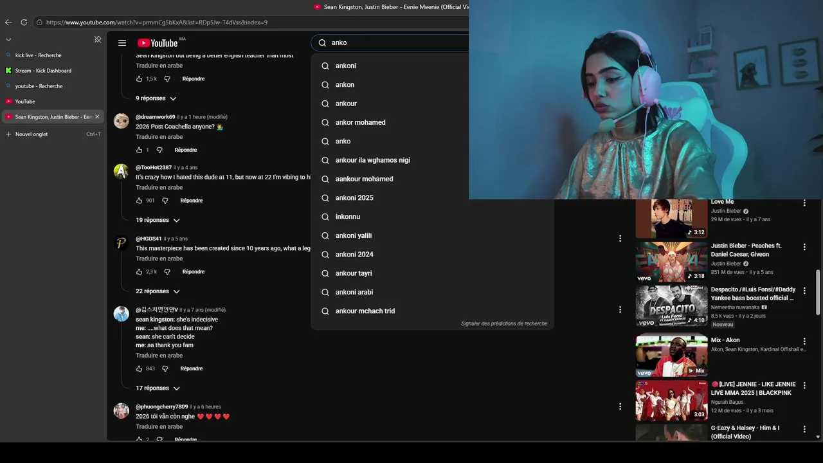Image resolution: width=823 pixels, height=463 pixels.
Task: Open more options for JENNIE LIVE MMA video
Action: click(x=804, y=385)
